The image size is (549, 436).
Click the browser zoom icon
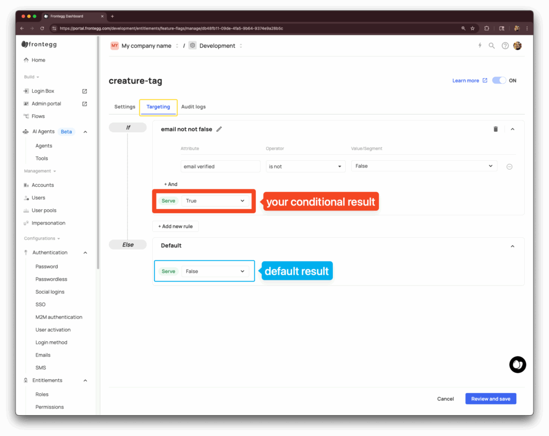tap(463, 28)
